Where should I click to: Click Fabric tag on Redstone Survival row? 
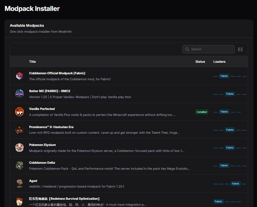(218, 201)
